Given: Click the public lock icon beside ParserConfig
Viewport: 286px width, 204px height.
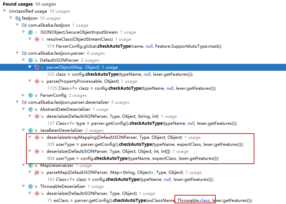Looking at the screenshot, I should tap(36, 95).
